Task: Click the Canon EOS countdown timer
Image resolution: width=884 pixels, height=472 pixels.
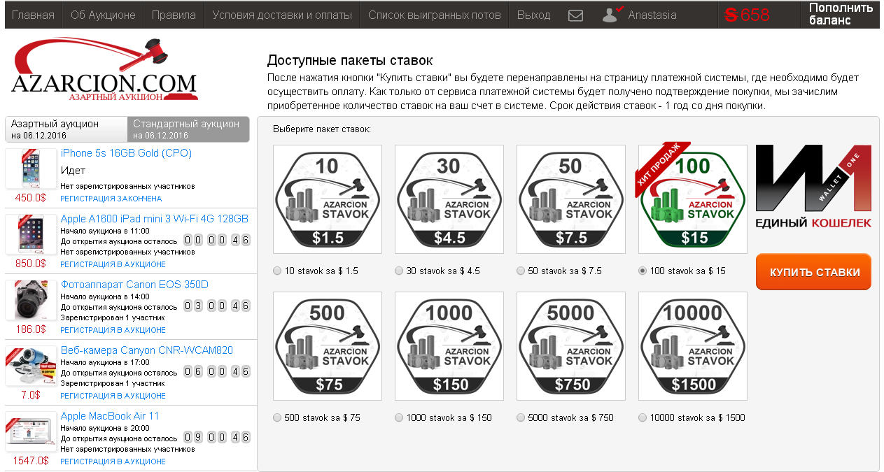Action: 216,306
